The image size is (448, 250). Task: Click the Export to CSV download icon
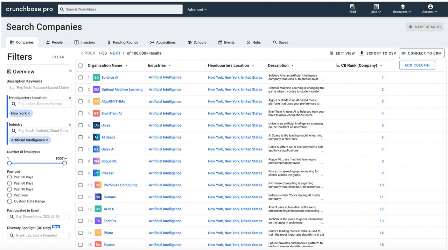click(x=362, y=53)
